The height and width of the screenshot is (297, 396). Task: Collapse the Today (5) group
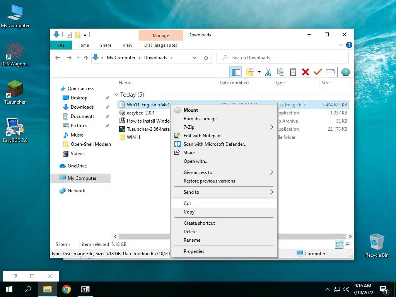[x=116, y=95]
